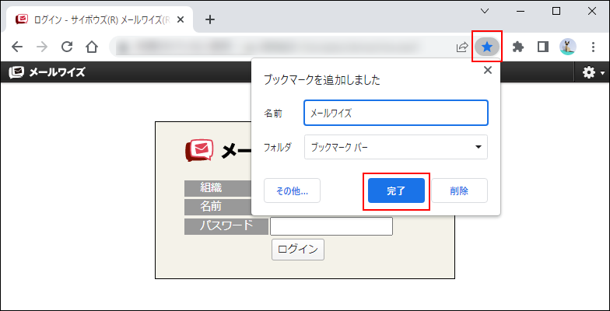Image resolution: width=610 pixels, height=311 pixels.
Task: Click the 組織 label
Action: 212,188
